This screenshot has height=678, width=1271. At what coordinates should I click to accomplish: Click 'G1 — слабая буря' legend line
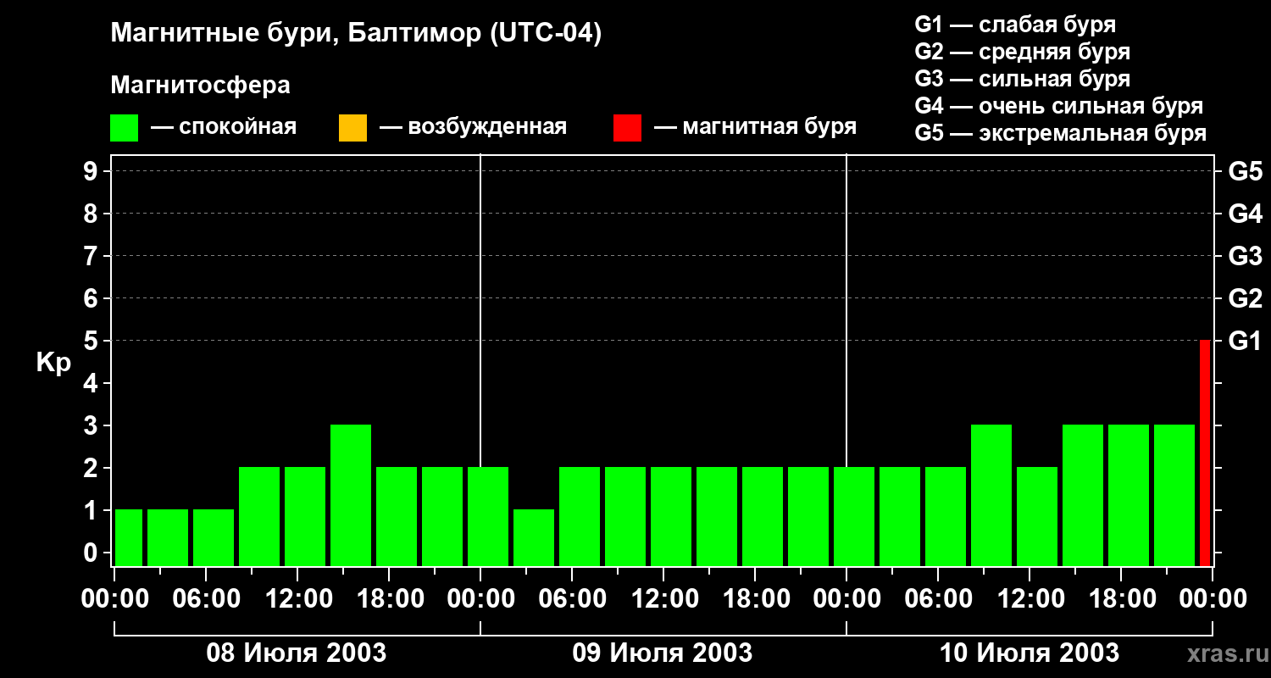coord(1015,25)
